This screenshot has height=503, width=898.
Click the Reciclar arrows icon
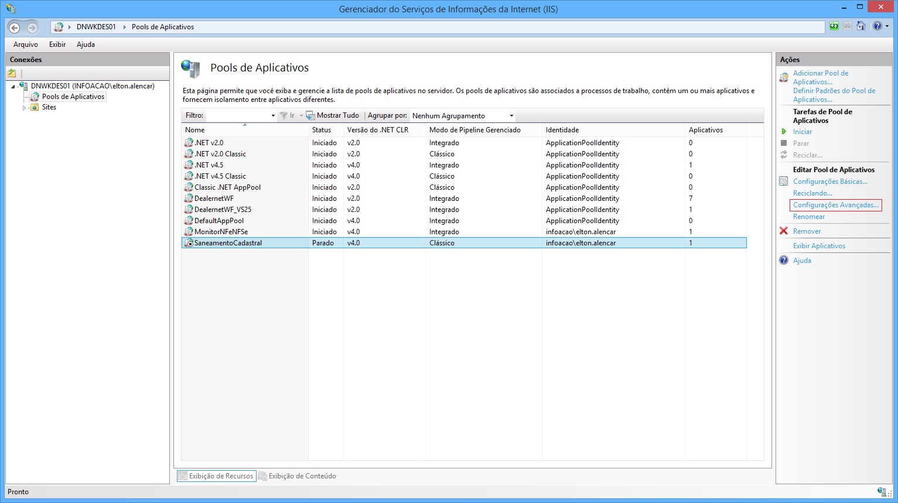[784, 155]
